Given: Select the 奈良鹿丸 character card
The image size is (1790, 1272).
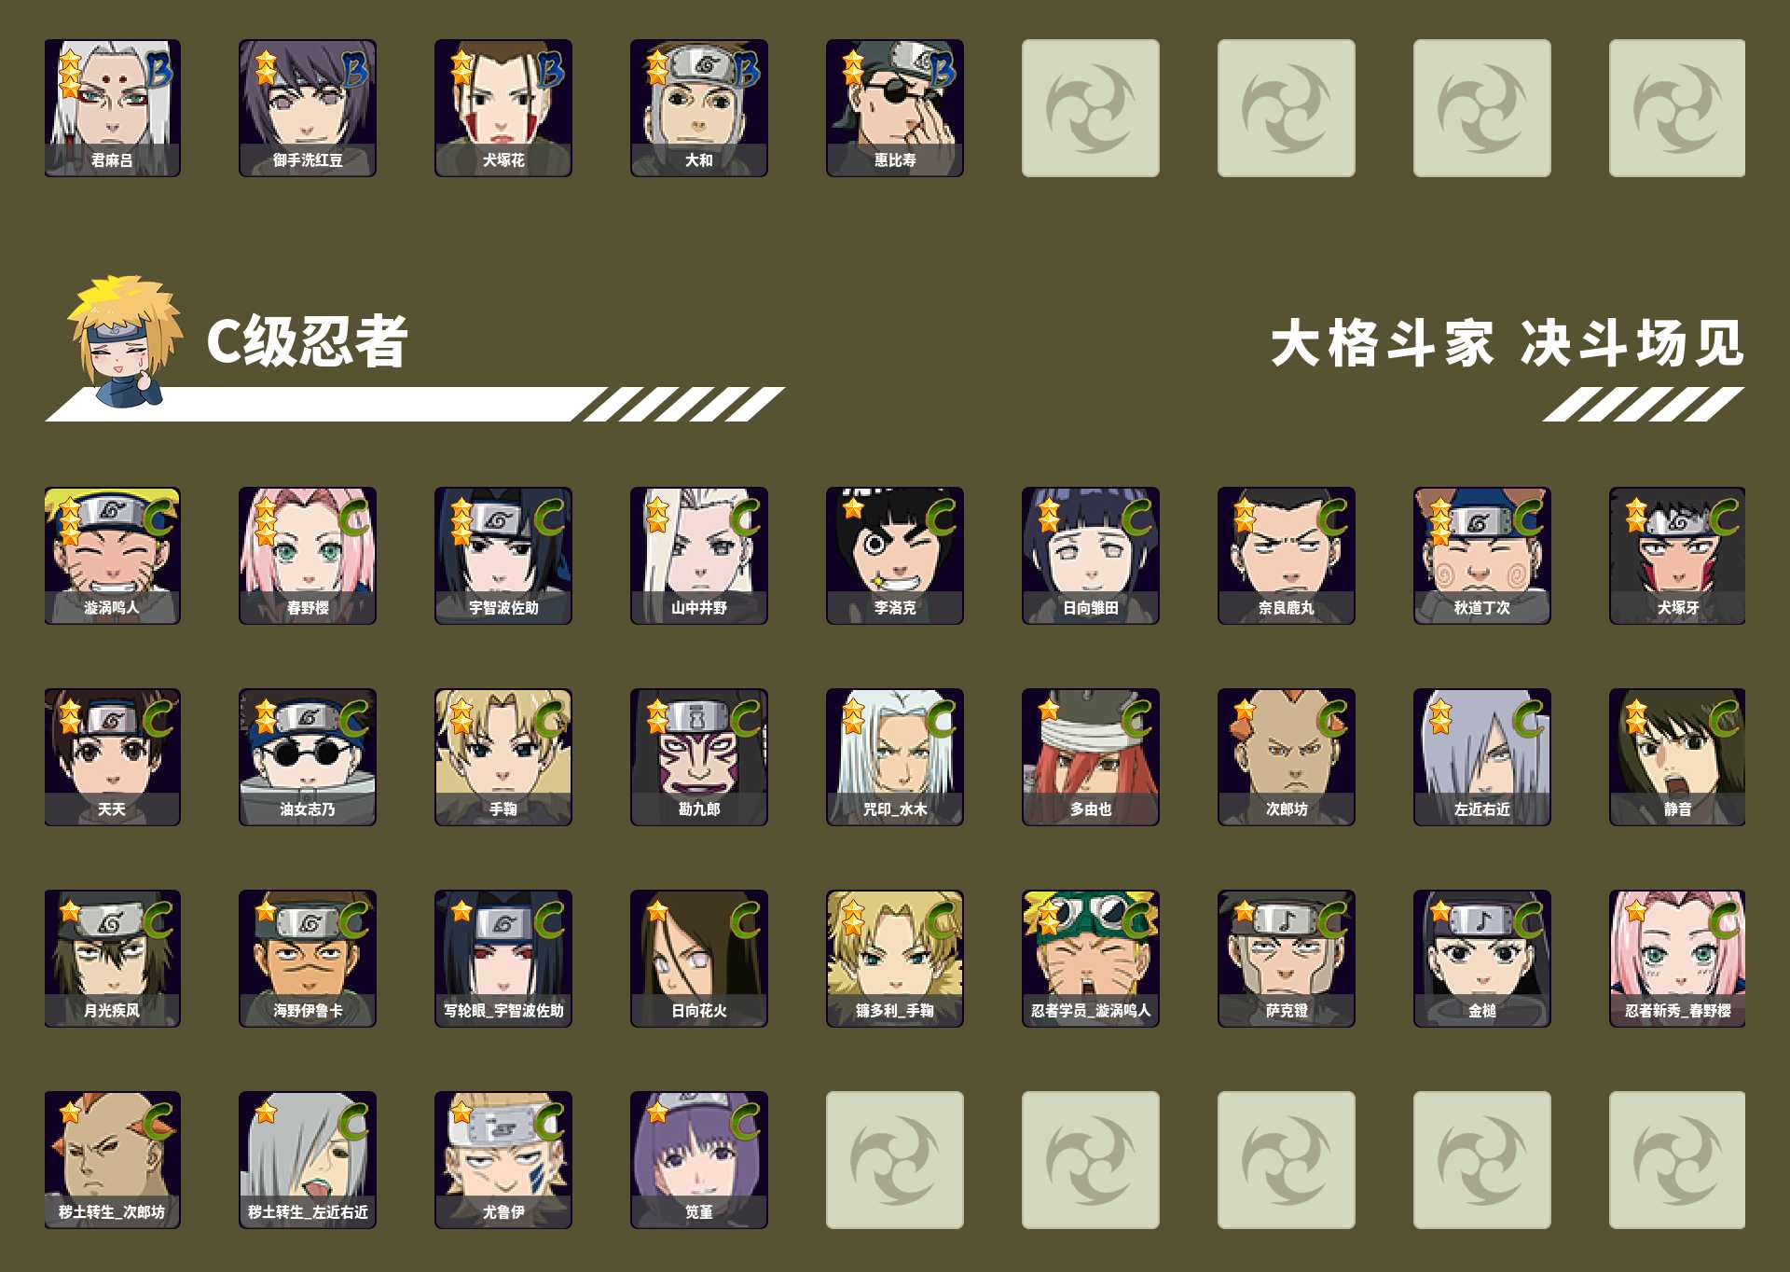Looking at the screenshot, I should coord(1287,556).
